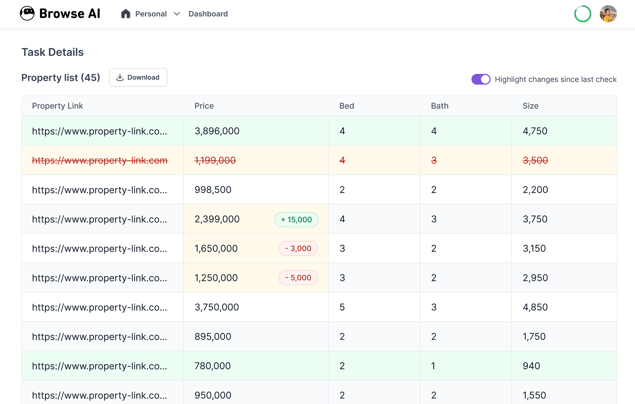Sort by the Price column header
Image resolution: width=635 pixels, height=404 pixels.
point(204,106)
